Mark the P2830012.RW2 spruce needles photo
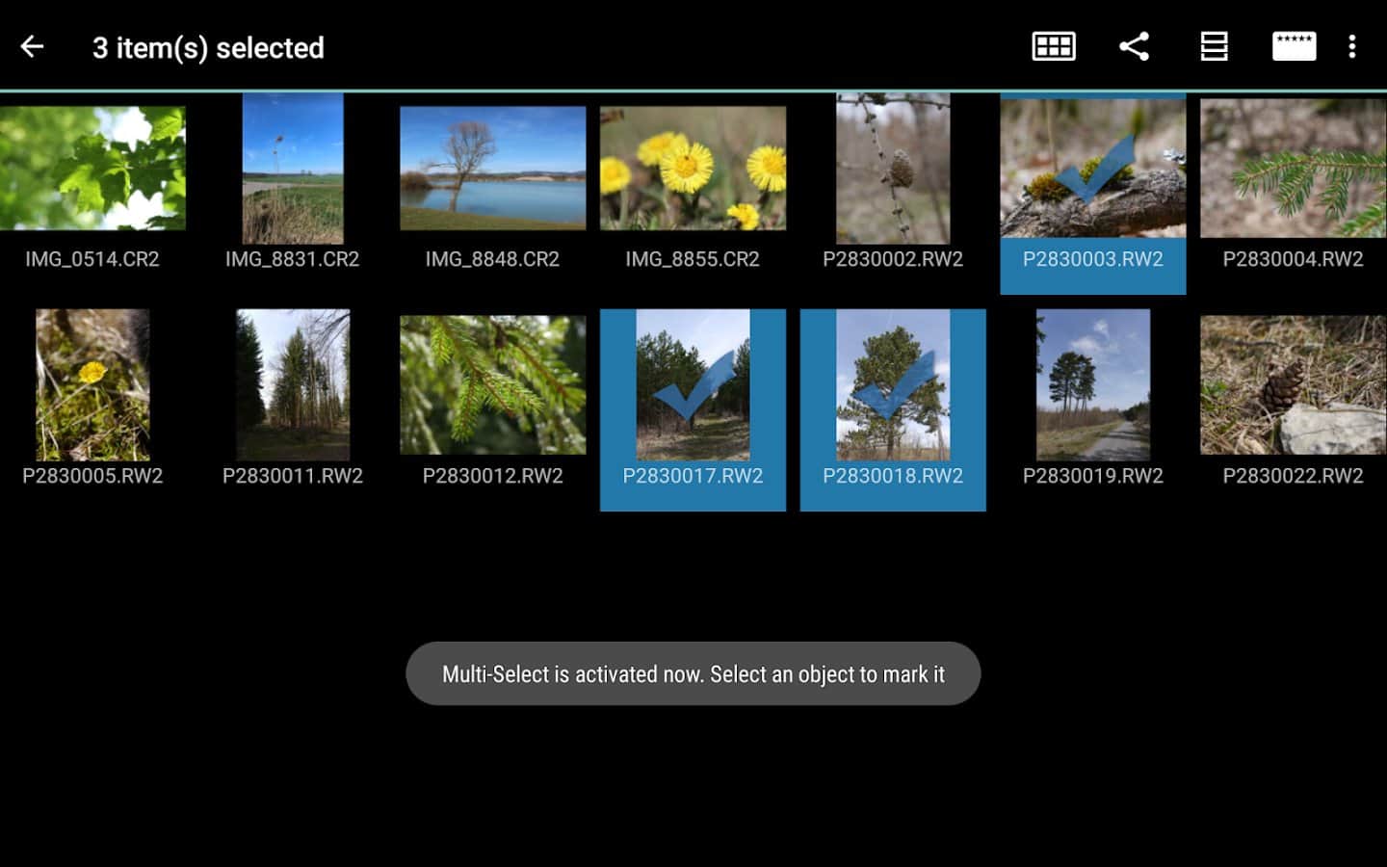Viewport: 1387px width, 867px height. [492, 385]
